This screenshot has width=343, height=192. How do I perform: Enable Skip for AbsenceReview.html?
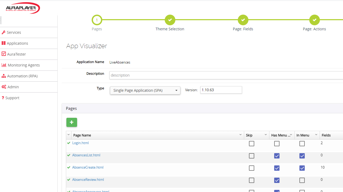coord(252,180)
